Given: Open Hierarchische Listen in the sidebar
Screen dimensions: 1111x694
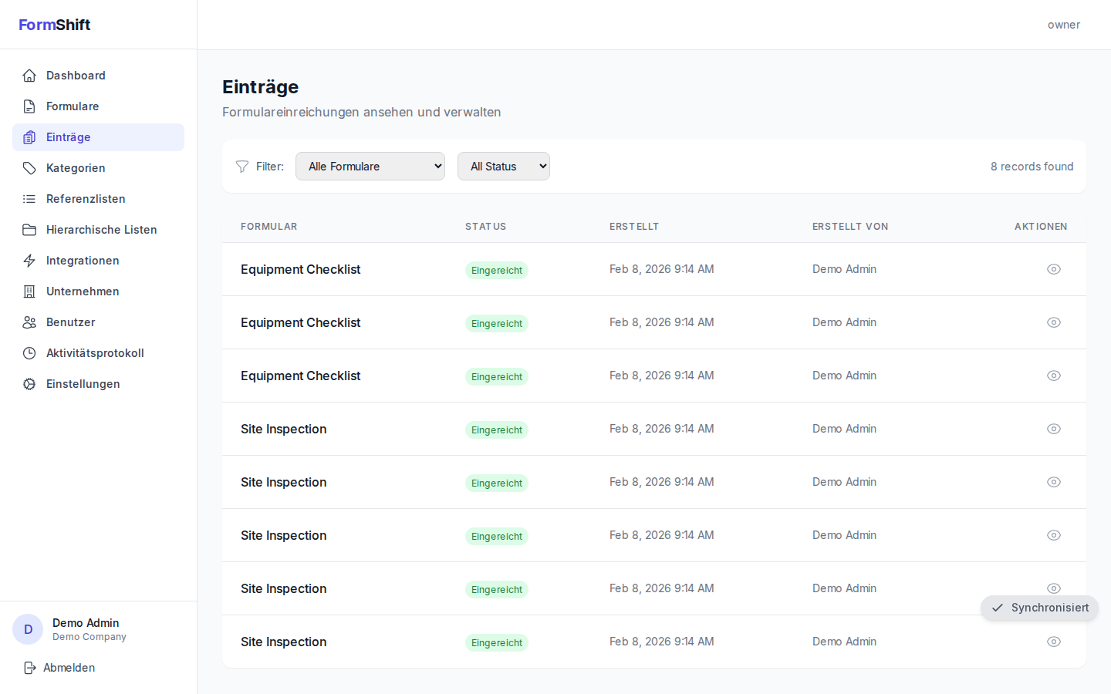Looking at the screenshot, I should pos(101,230).
